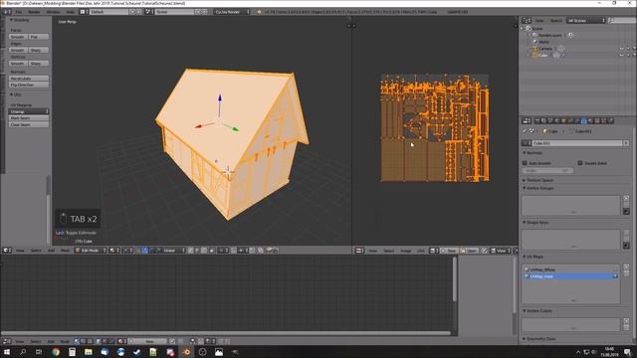
Task: Adjust the Auto Smooth Angle slider
Action: point(547,171)
